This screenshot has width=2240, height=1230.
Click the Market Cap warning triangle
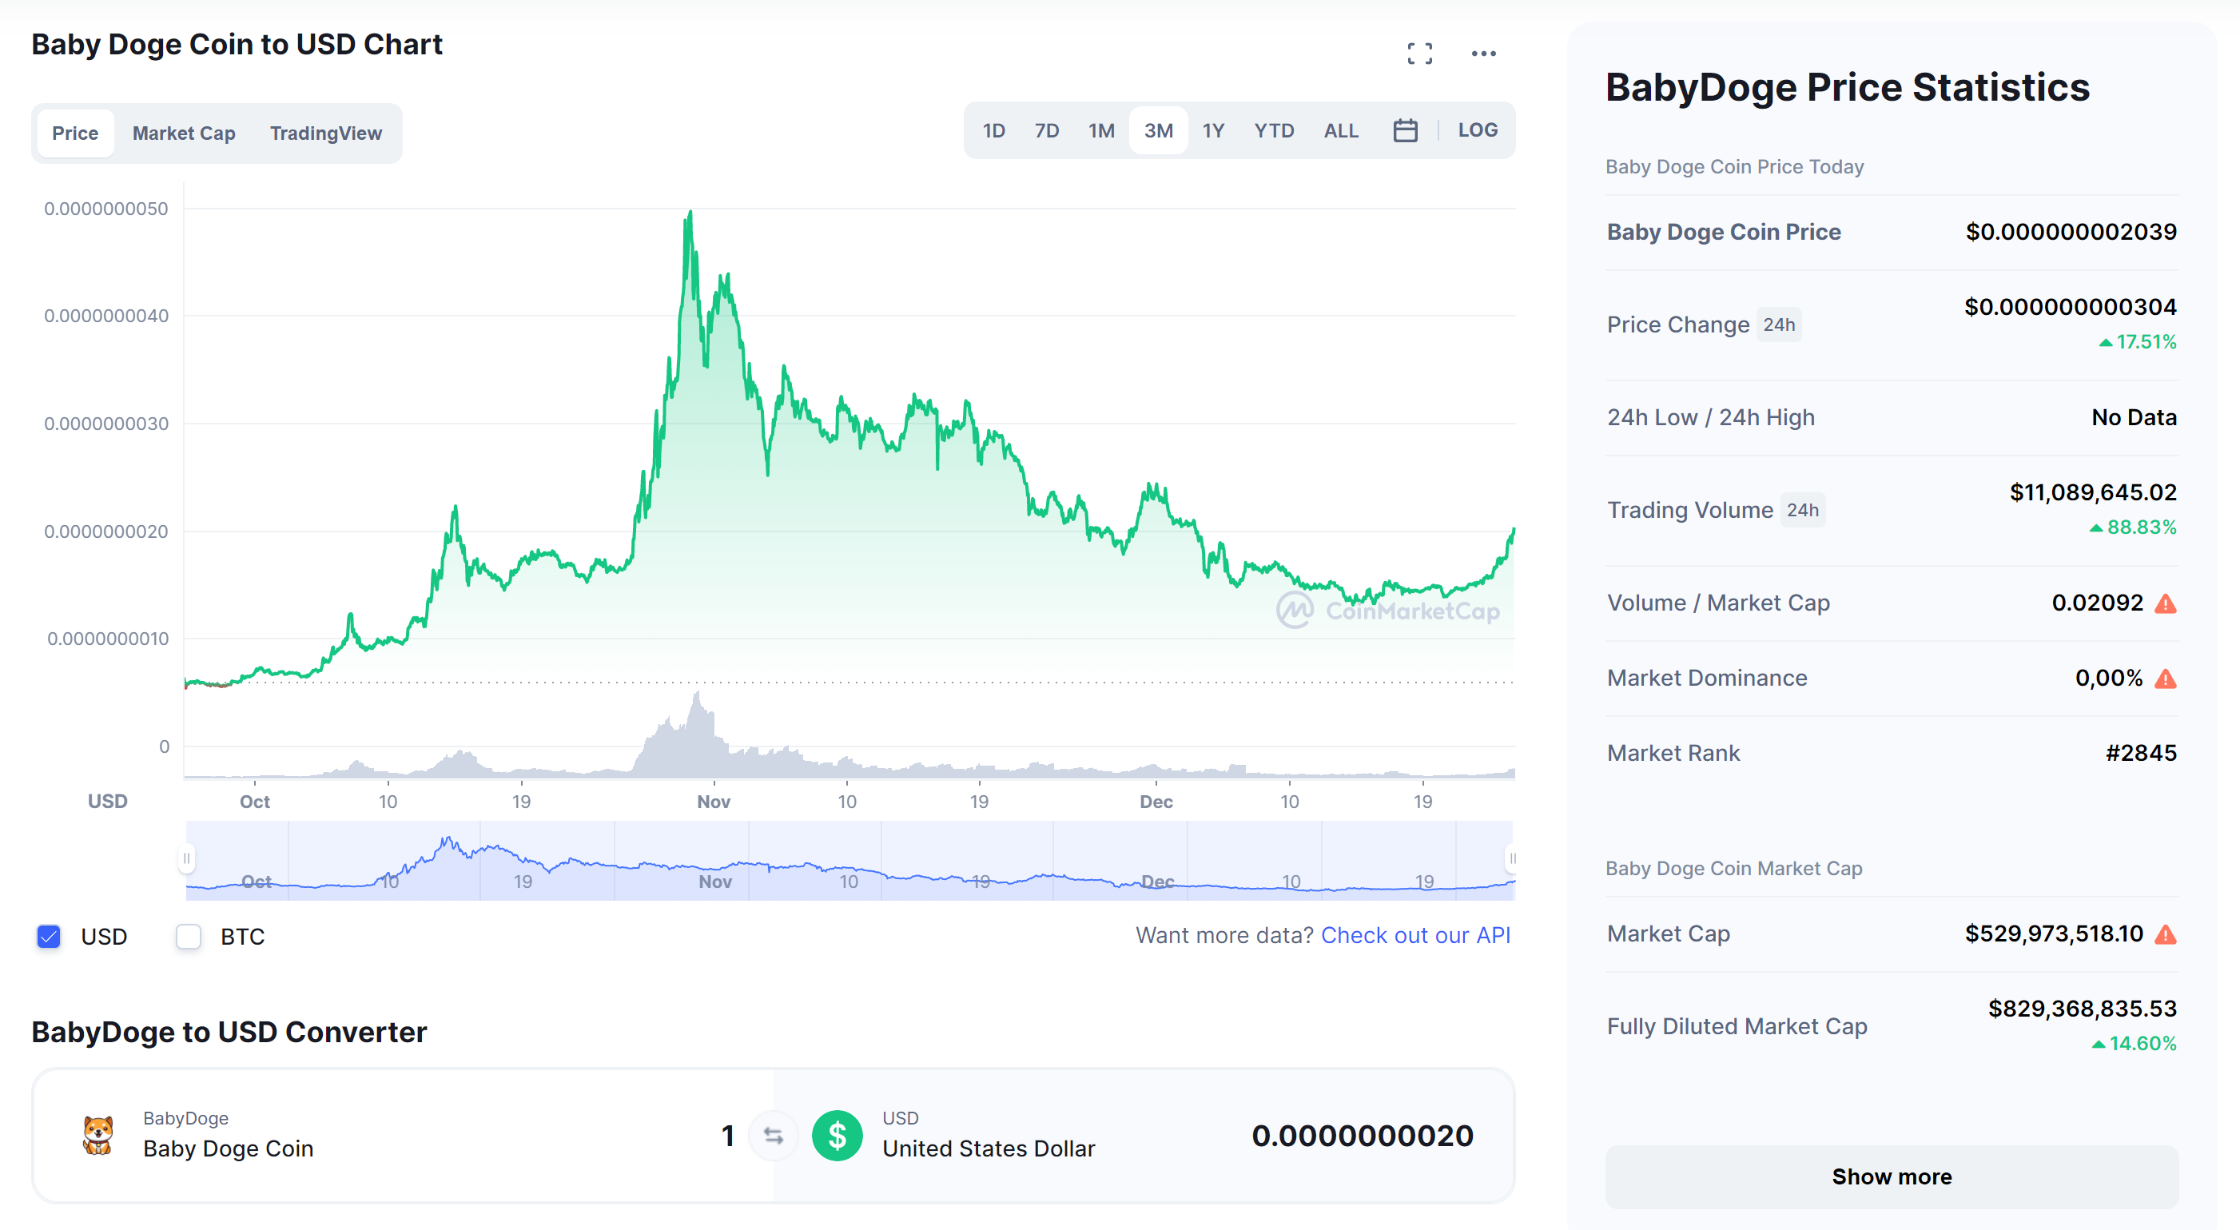coord(2165,934)
